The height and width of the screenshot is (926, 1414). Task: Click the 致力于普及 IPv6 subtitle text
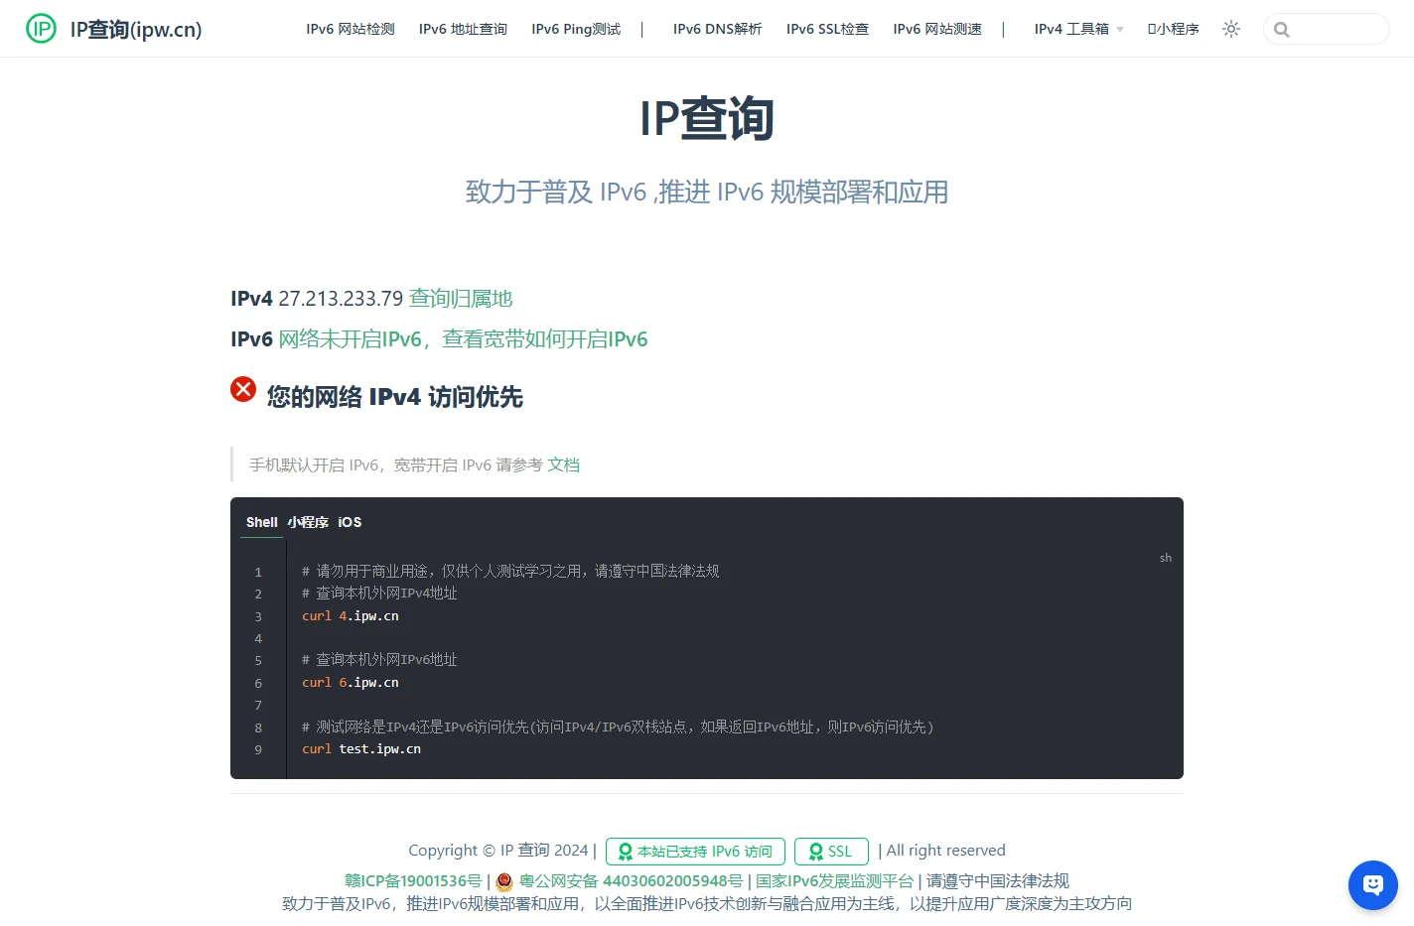tap(707, 192)
